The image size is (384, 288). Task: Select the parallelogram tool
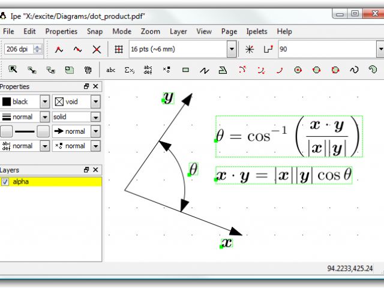(x=223, y=70)
